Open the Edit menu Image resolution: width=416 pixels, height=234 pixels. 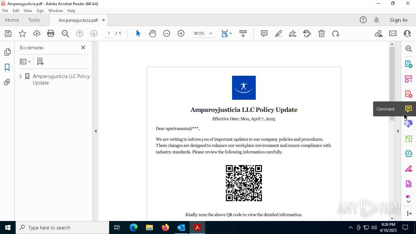(x=16, y=10)
